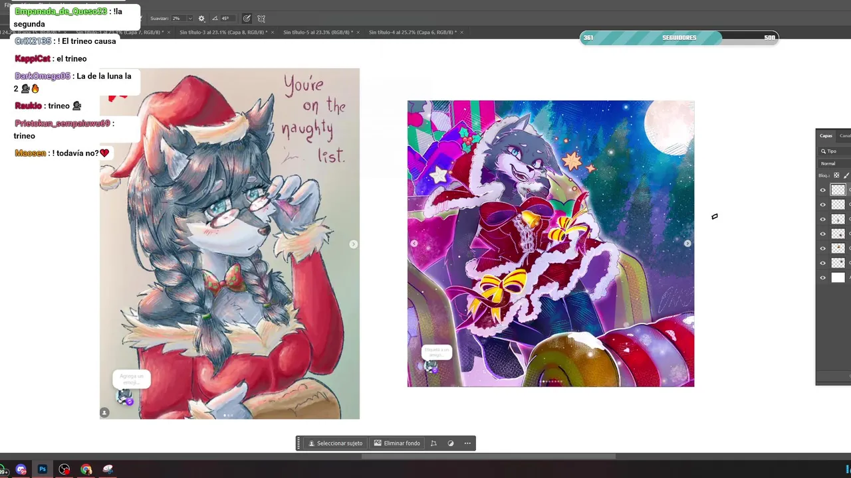The height and width of the screenshot is (478, 851).
Task: Select the second layer thumbnail
Action: coord(838,204)
